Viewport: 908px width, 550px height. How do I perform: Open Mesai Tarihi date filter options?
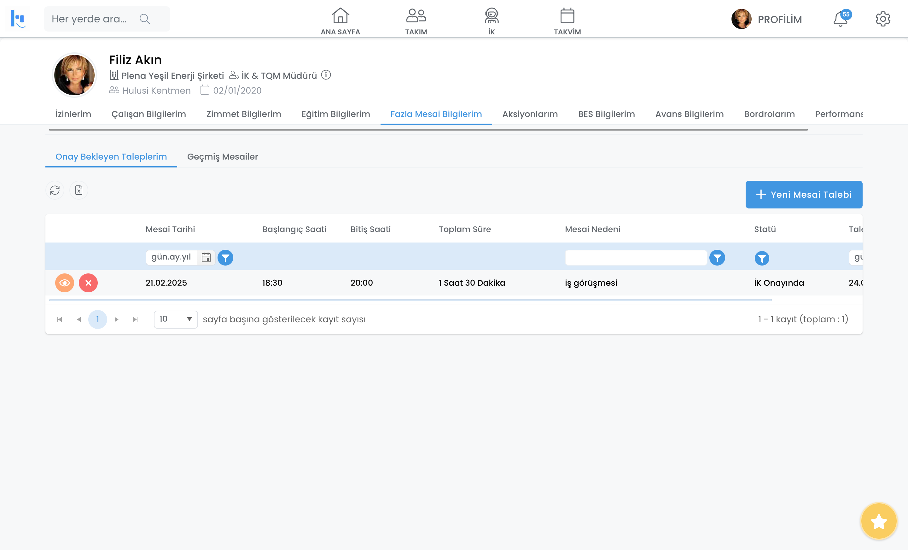tap(225, 257)
